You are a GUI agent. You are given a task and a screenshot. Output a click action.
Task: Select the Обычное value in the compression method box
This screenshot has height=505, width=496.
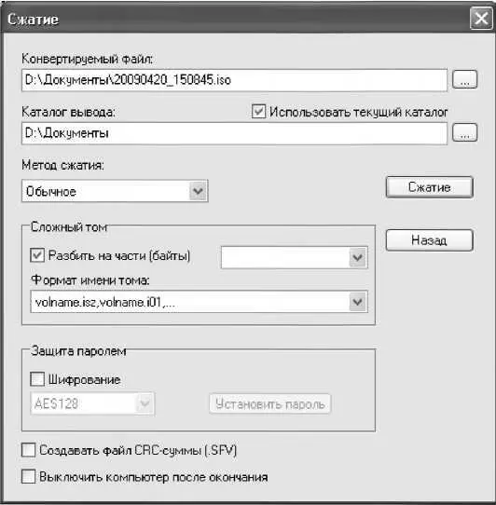[x=51, y=192]
